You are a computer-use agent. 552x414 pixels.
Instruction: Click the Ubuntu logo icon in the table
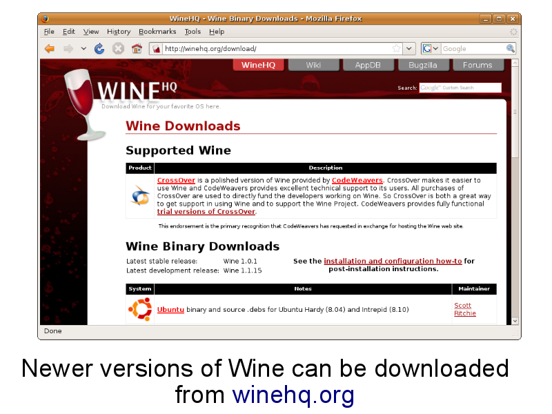(140, 309)
